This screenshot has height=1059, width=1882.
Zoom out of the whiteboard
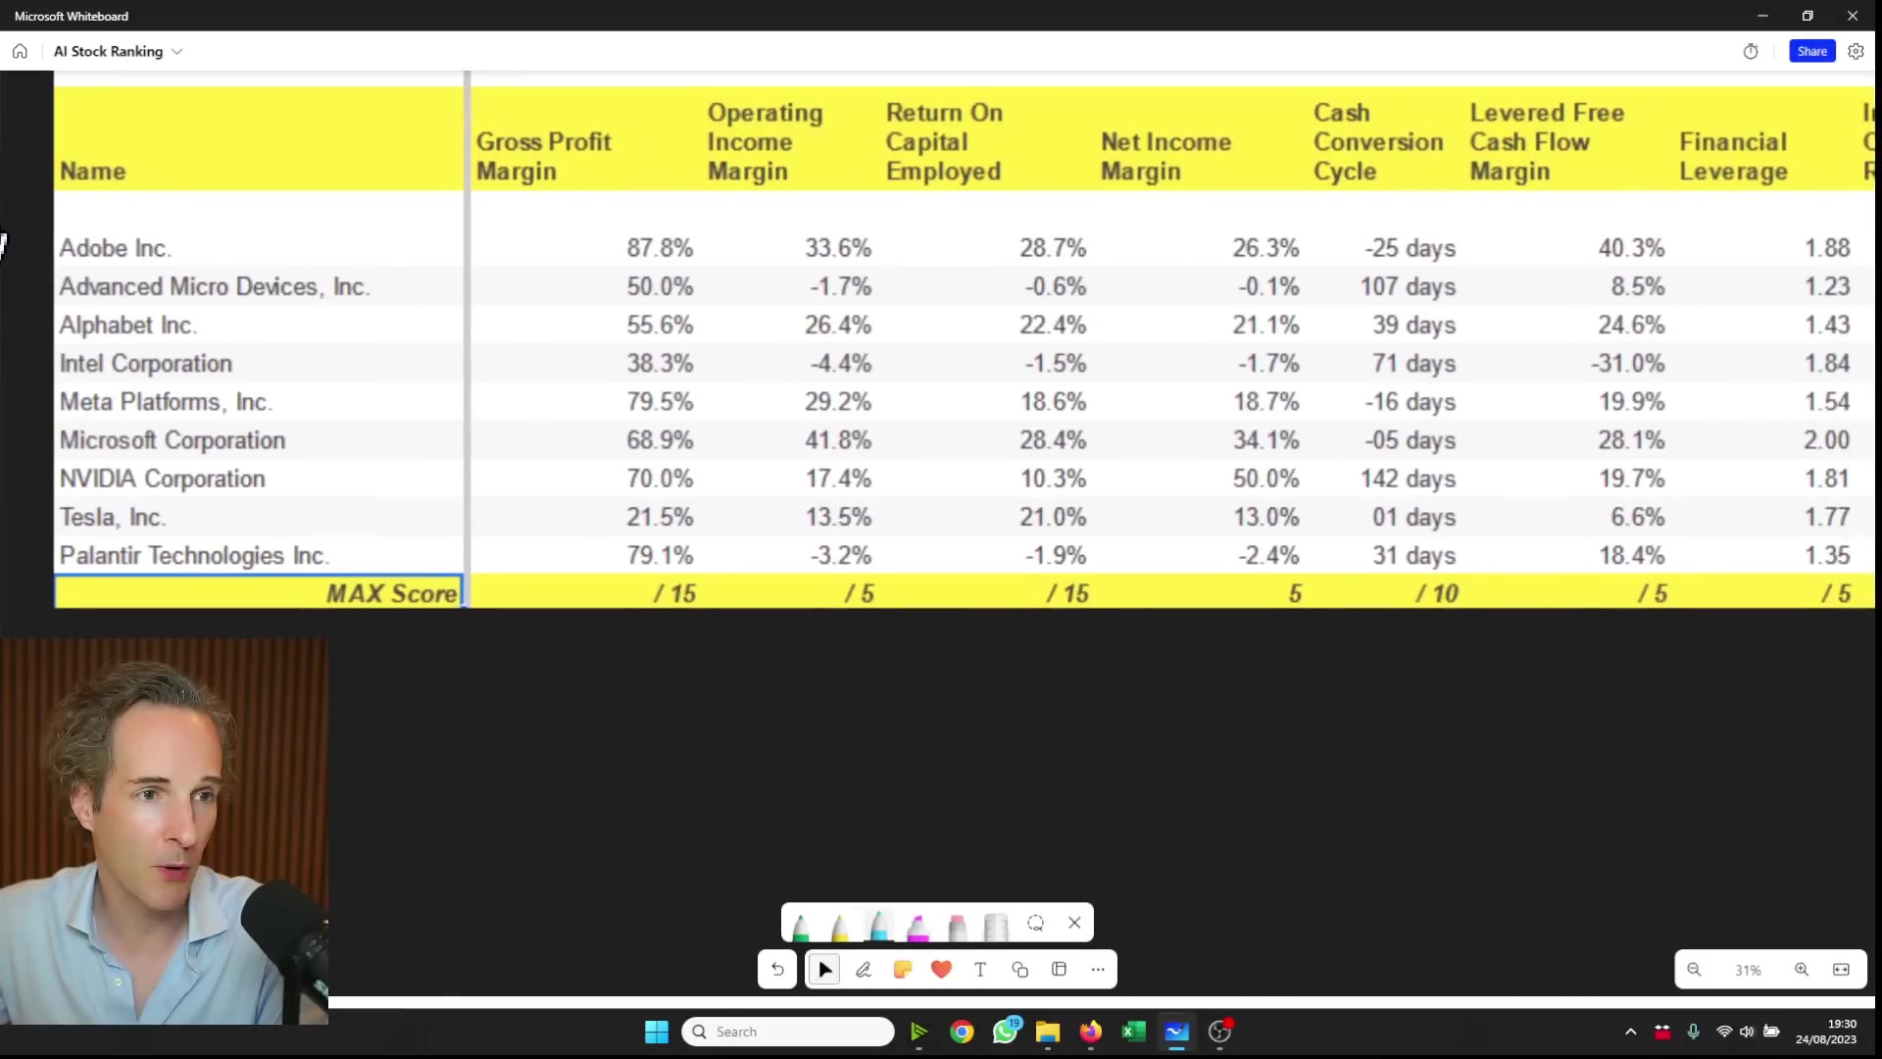[1694, 970]
